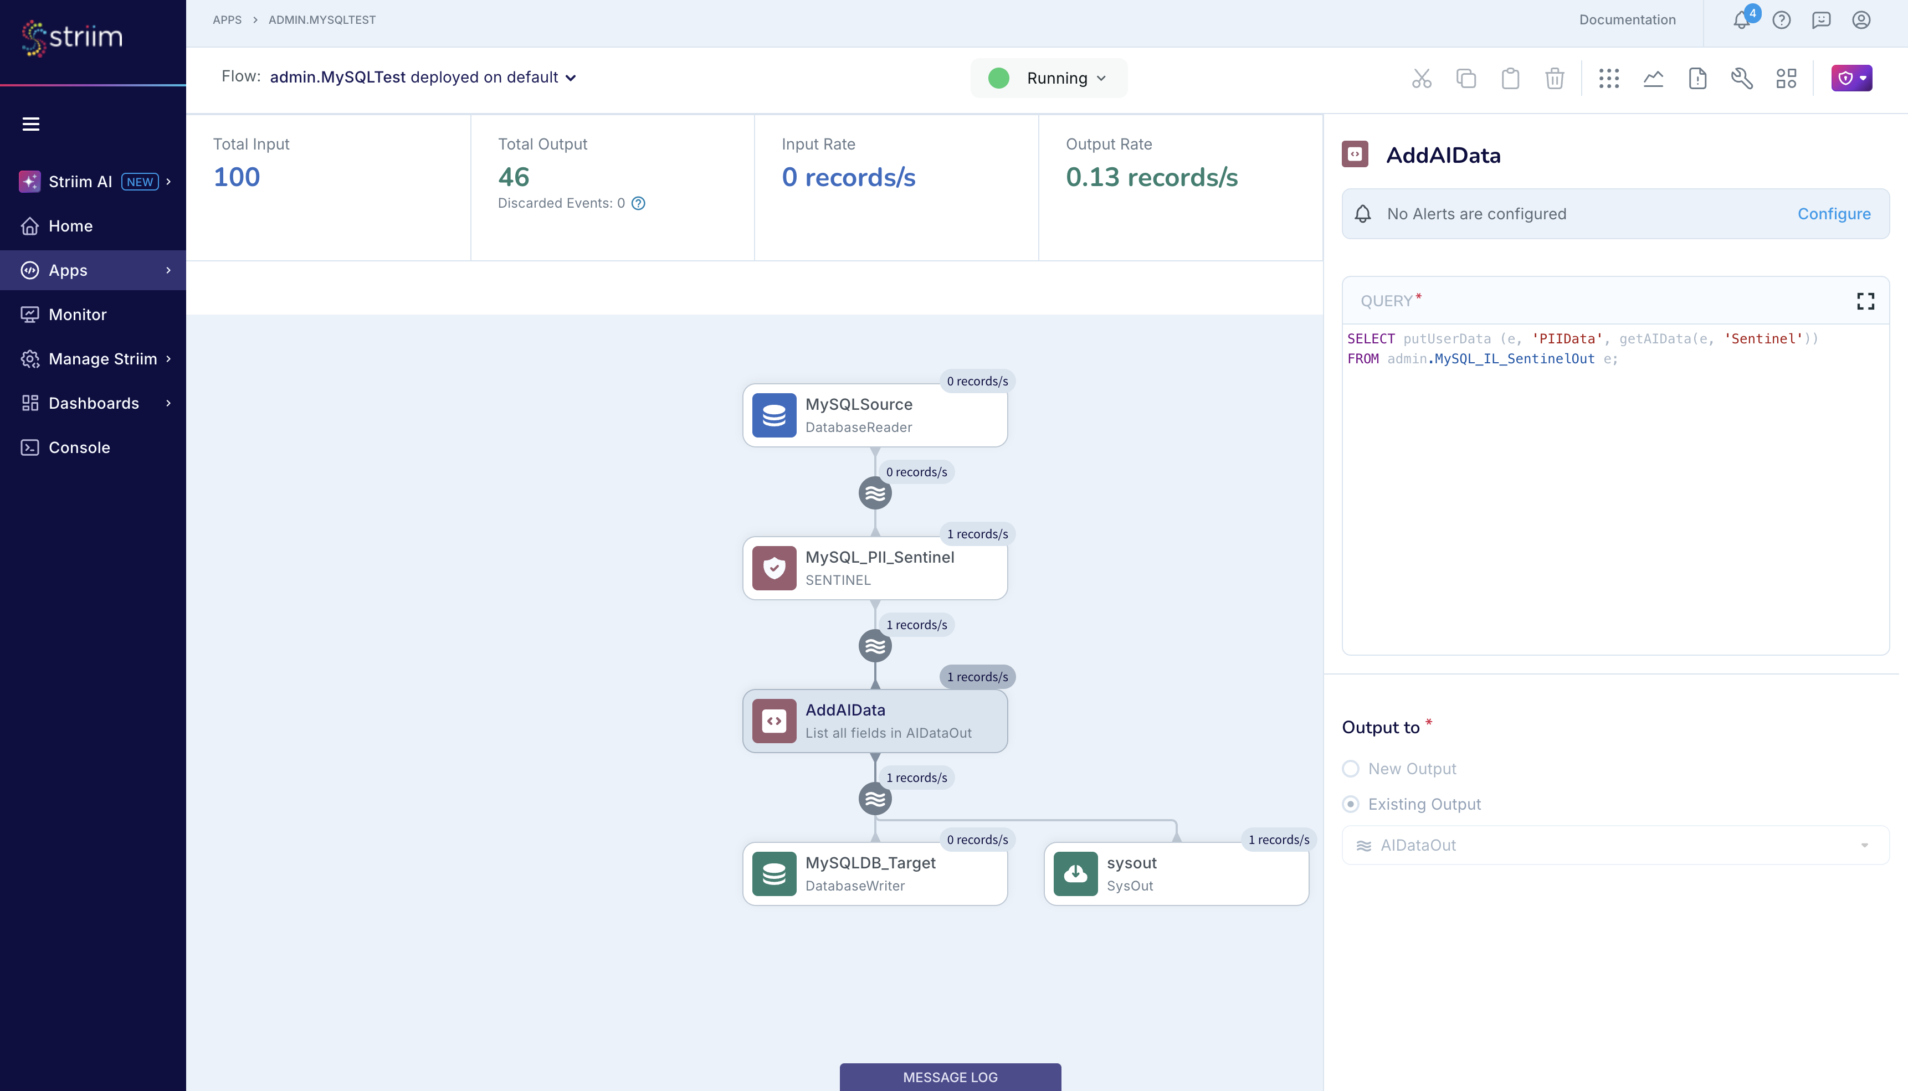Click the hamburger menu icon in sidebar

(30, 123)
